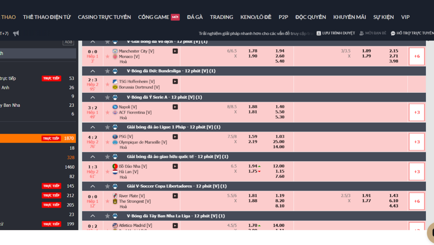
Task: Collapse the Ý Serie A league section
Action: pos(93,97)
